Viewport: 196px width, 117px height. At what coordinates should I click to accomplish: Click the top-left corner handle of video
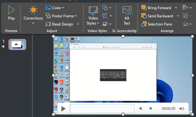pyautogui.click(x=53, y=36)
